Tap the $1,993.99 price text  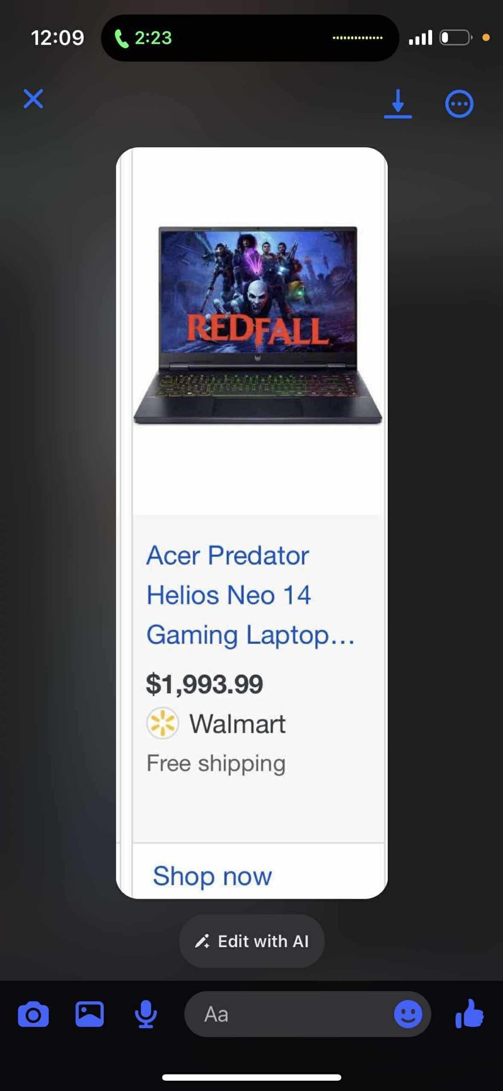point(204,684)
